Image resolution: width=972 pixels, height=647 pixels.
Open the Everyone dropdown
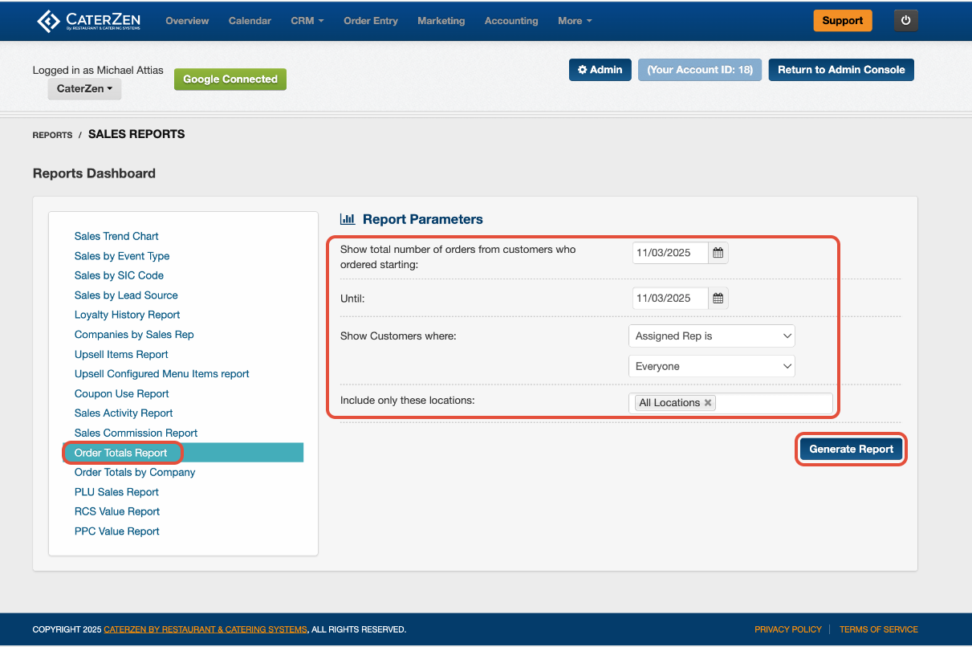coord(711,366)
